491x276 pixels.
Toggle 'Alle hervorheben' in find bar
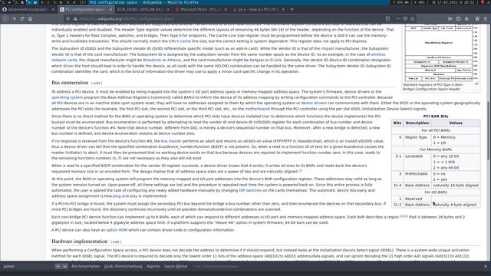(85, 266)
